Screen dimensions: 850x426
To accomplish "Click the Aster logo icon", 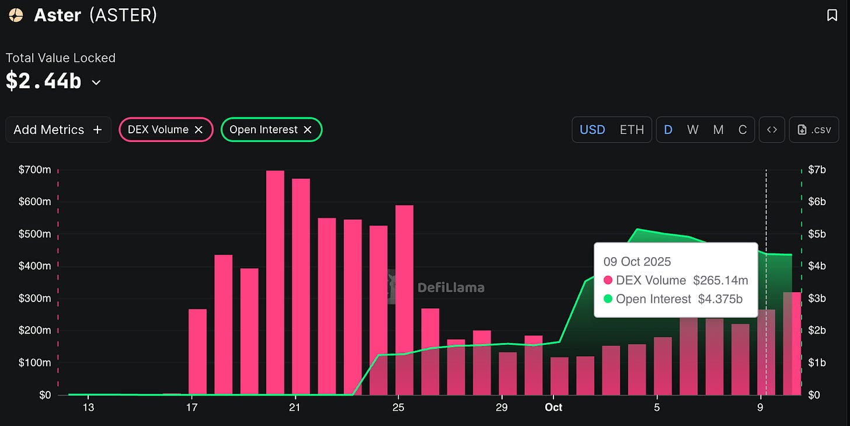I will [x=16, y=15].
